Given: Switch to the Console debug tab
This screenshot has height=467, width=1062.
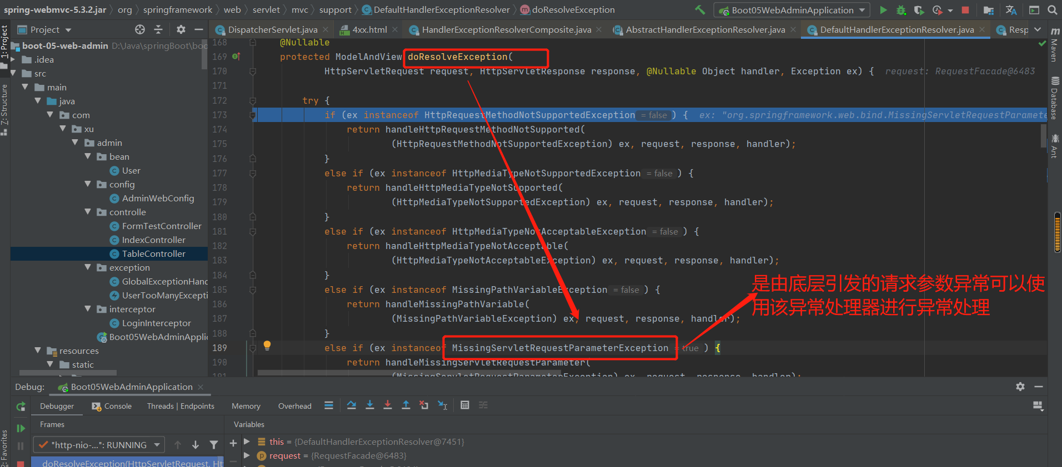Looking at the screenshot, I should [112, 406].
